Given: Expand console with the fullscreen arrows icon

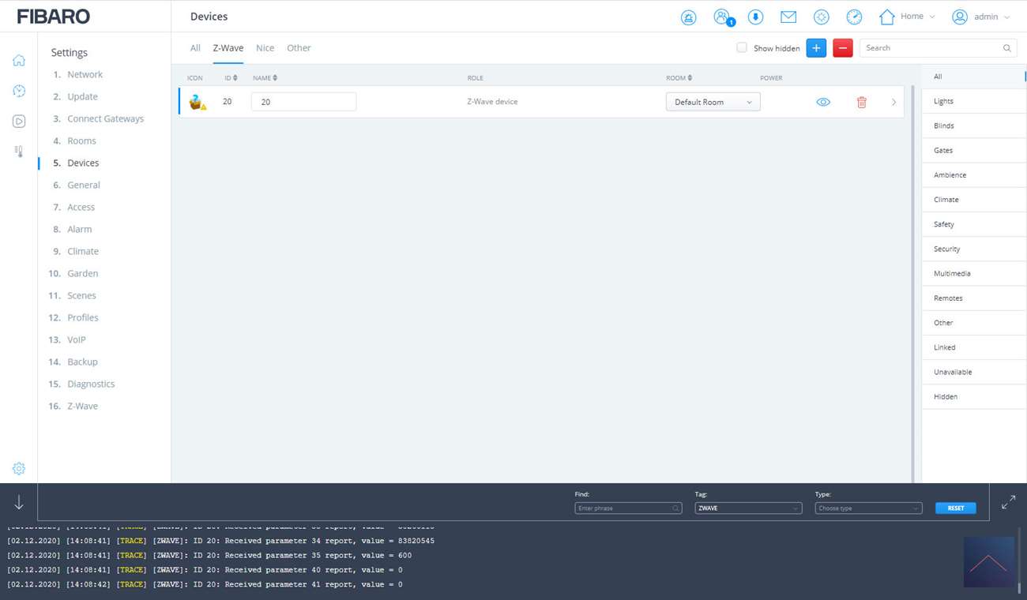Looking at the screenshot, I should coord(1008,502).
